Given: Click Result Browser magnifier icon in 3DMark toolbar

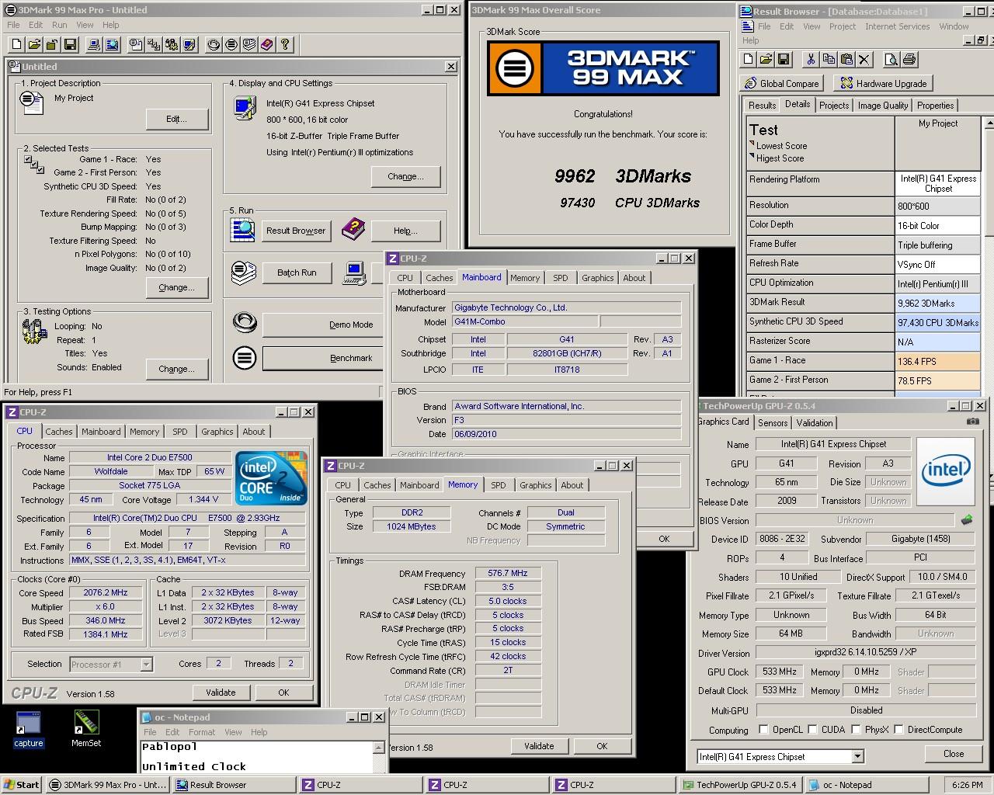Looking at the screenshot, I should coord(113,44).
